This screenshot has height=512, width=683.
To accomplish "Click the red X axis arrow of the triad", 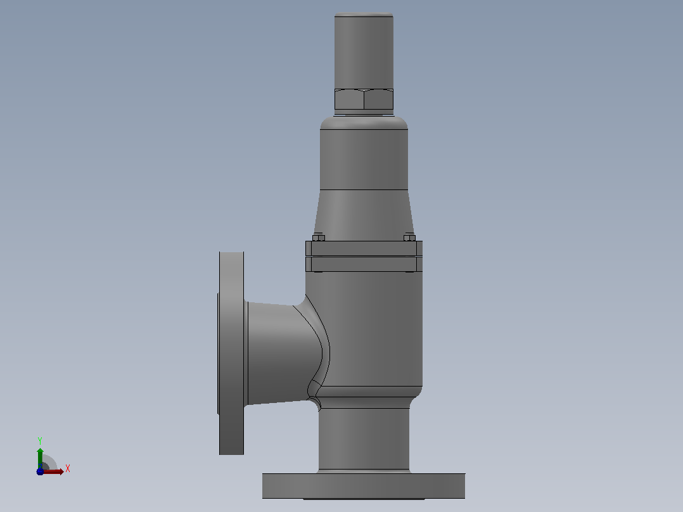I will click(53, 471).
